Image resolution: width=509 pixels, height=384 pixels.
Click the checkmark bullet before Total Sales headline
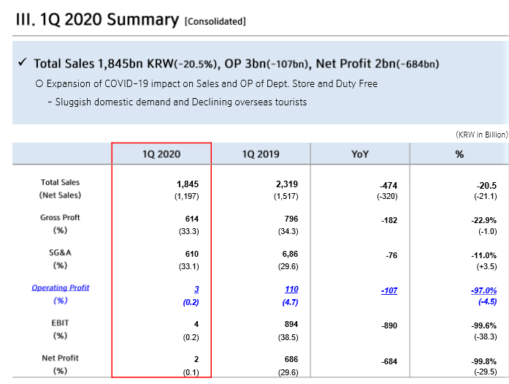[x=22, y=64]
